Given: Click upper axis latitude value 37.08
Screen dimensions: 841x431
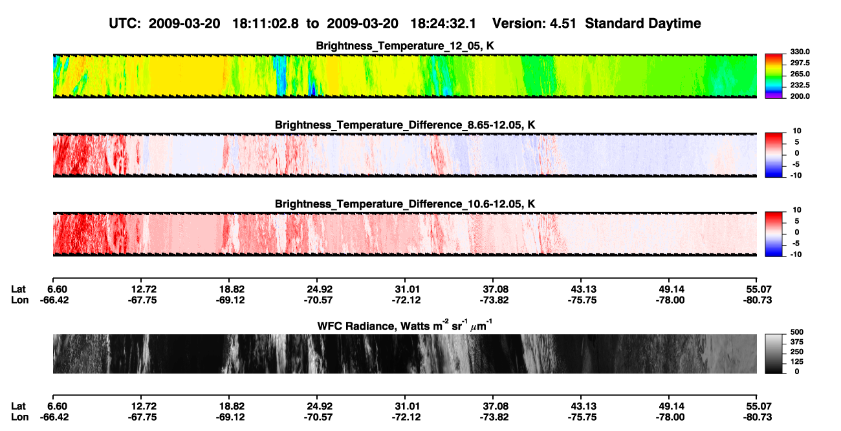Looking at the screenshot, I should pyautogui.click(x=493, y=289).
